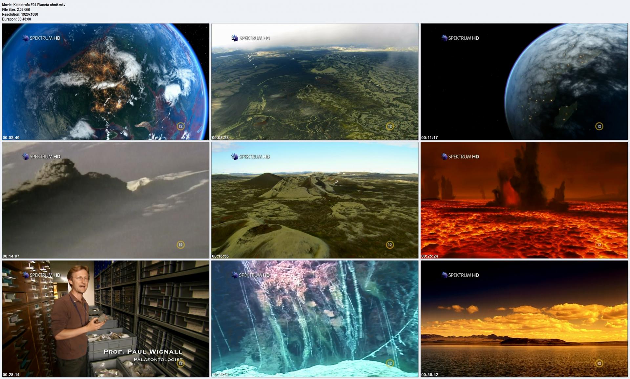Open the dark Earth from space thumbnail at 00:11:17
Image resolution: width=630 pixels, height=379 pixels.
tap(524, 81)
